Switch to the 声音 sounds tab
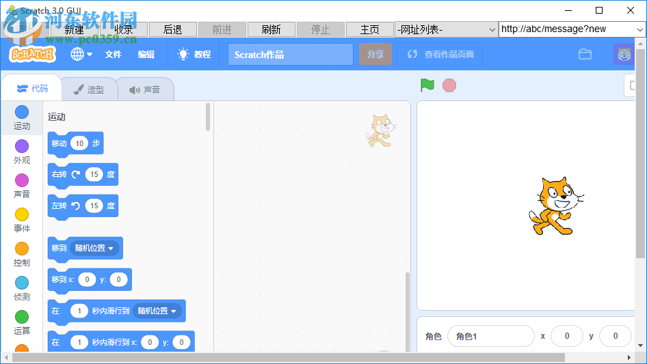This screenshot has height=364, width=647. click(145, 89)
